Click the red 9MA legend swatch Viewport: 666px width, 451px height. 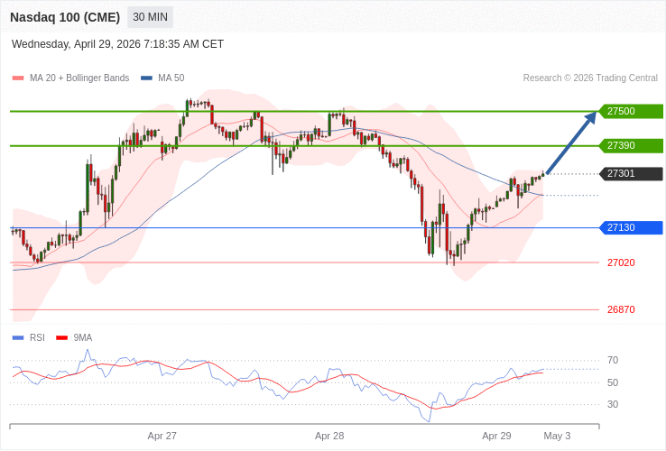point(61,337)
